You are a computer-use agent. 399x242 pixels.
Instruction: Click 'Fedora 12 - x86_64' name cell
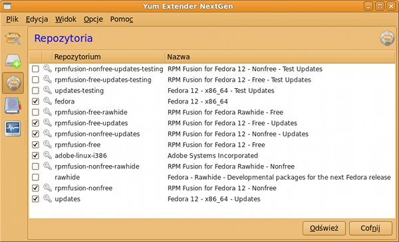pos(198,101)
